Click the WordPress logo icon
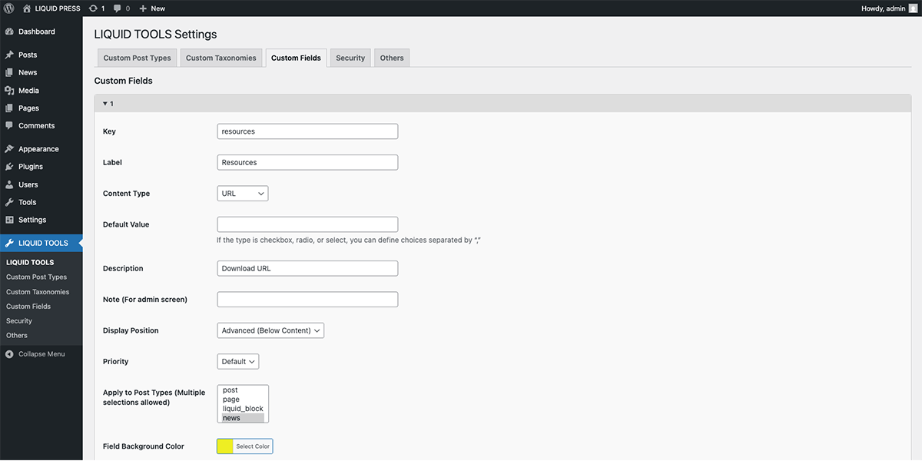Viewport: 922px width, 461px height. [10, 8]
